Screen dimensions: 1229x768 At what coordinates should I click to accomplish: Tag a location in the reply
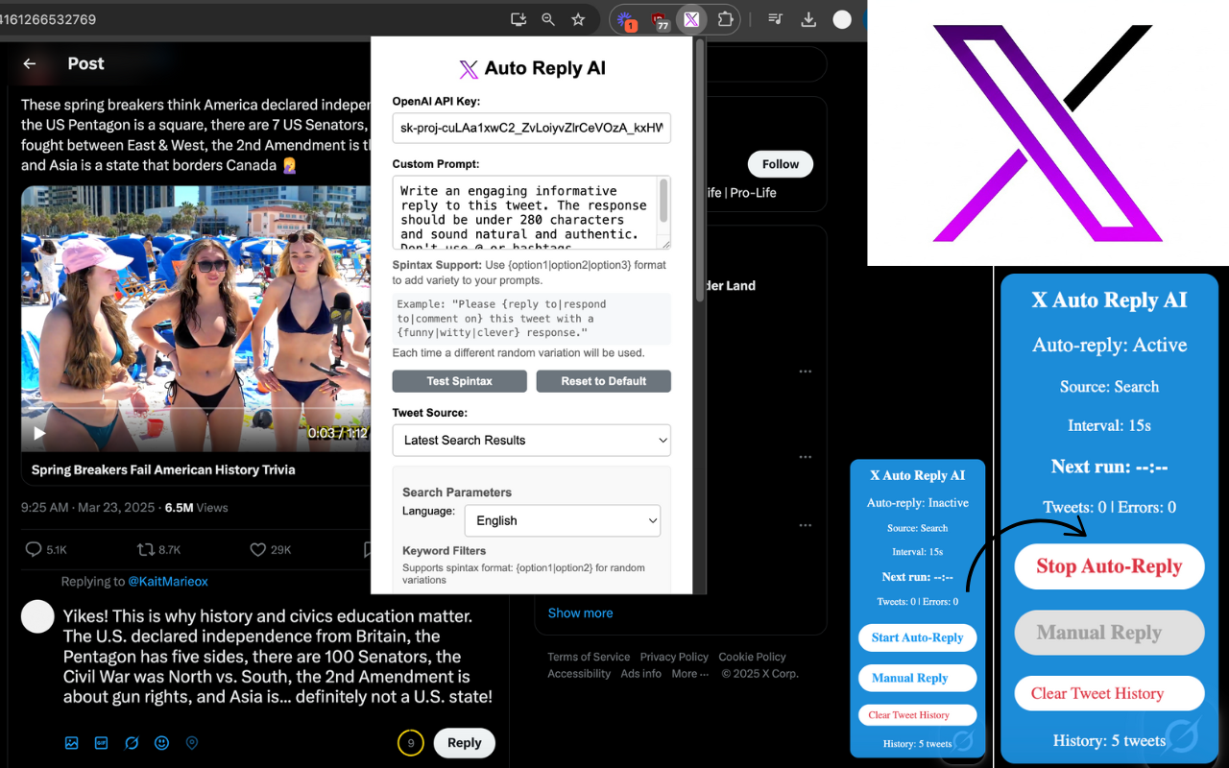192,743
